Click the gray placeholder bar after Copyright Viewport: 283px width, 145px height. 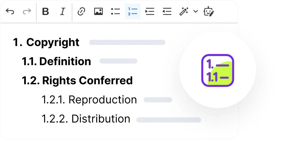click(127, 42)
